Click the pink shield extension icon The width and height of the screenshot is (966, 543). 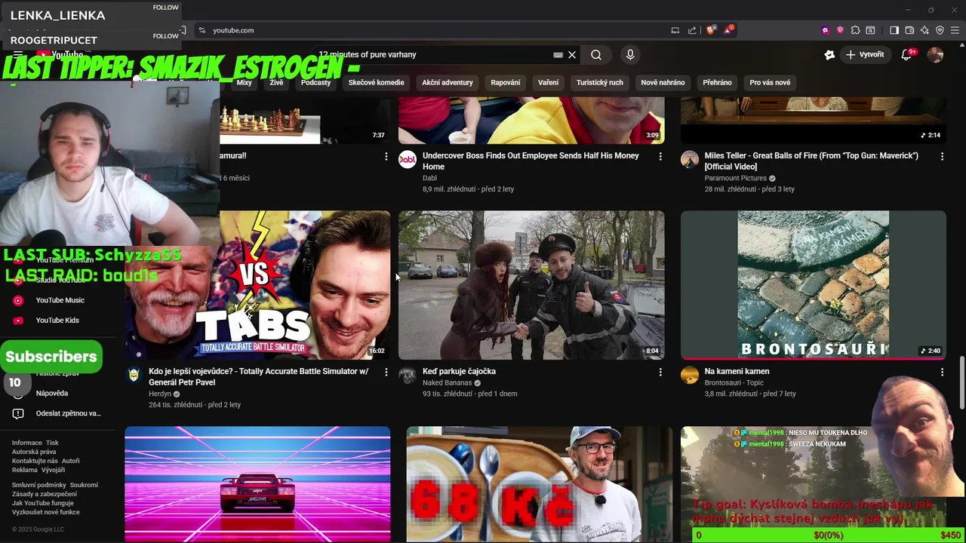pos(840,30)
